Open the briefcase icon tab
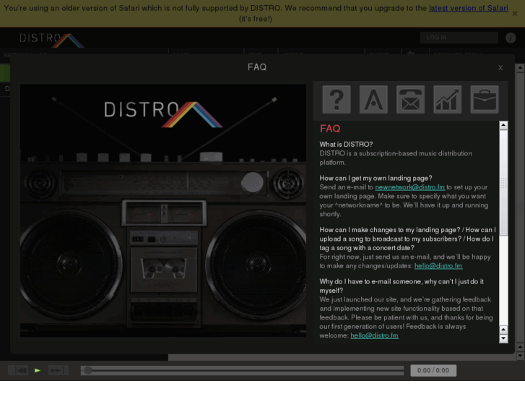The height and width of the screenshot is (394, 525). [485, 99]
